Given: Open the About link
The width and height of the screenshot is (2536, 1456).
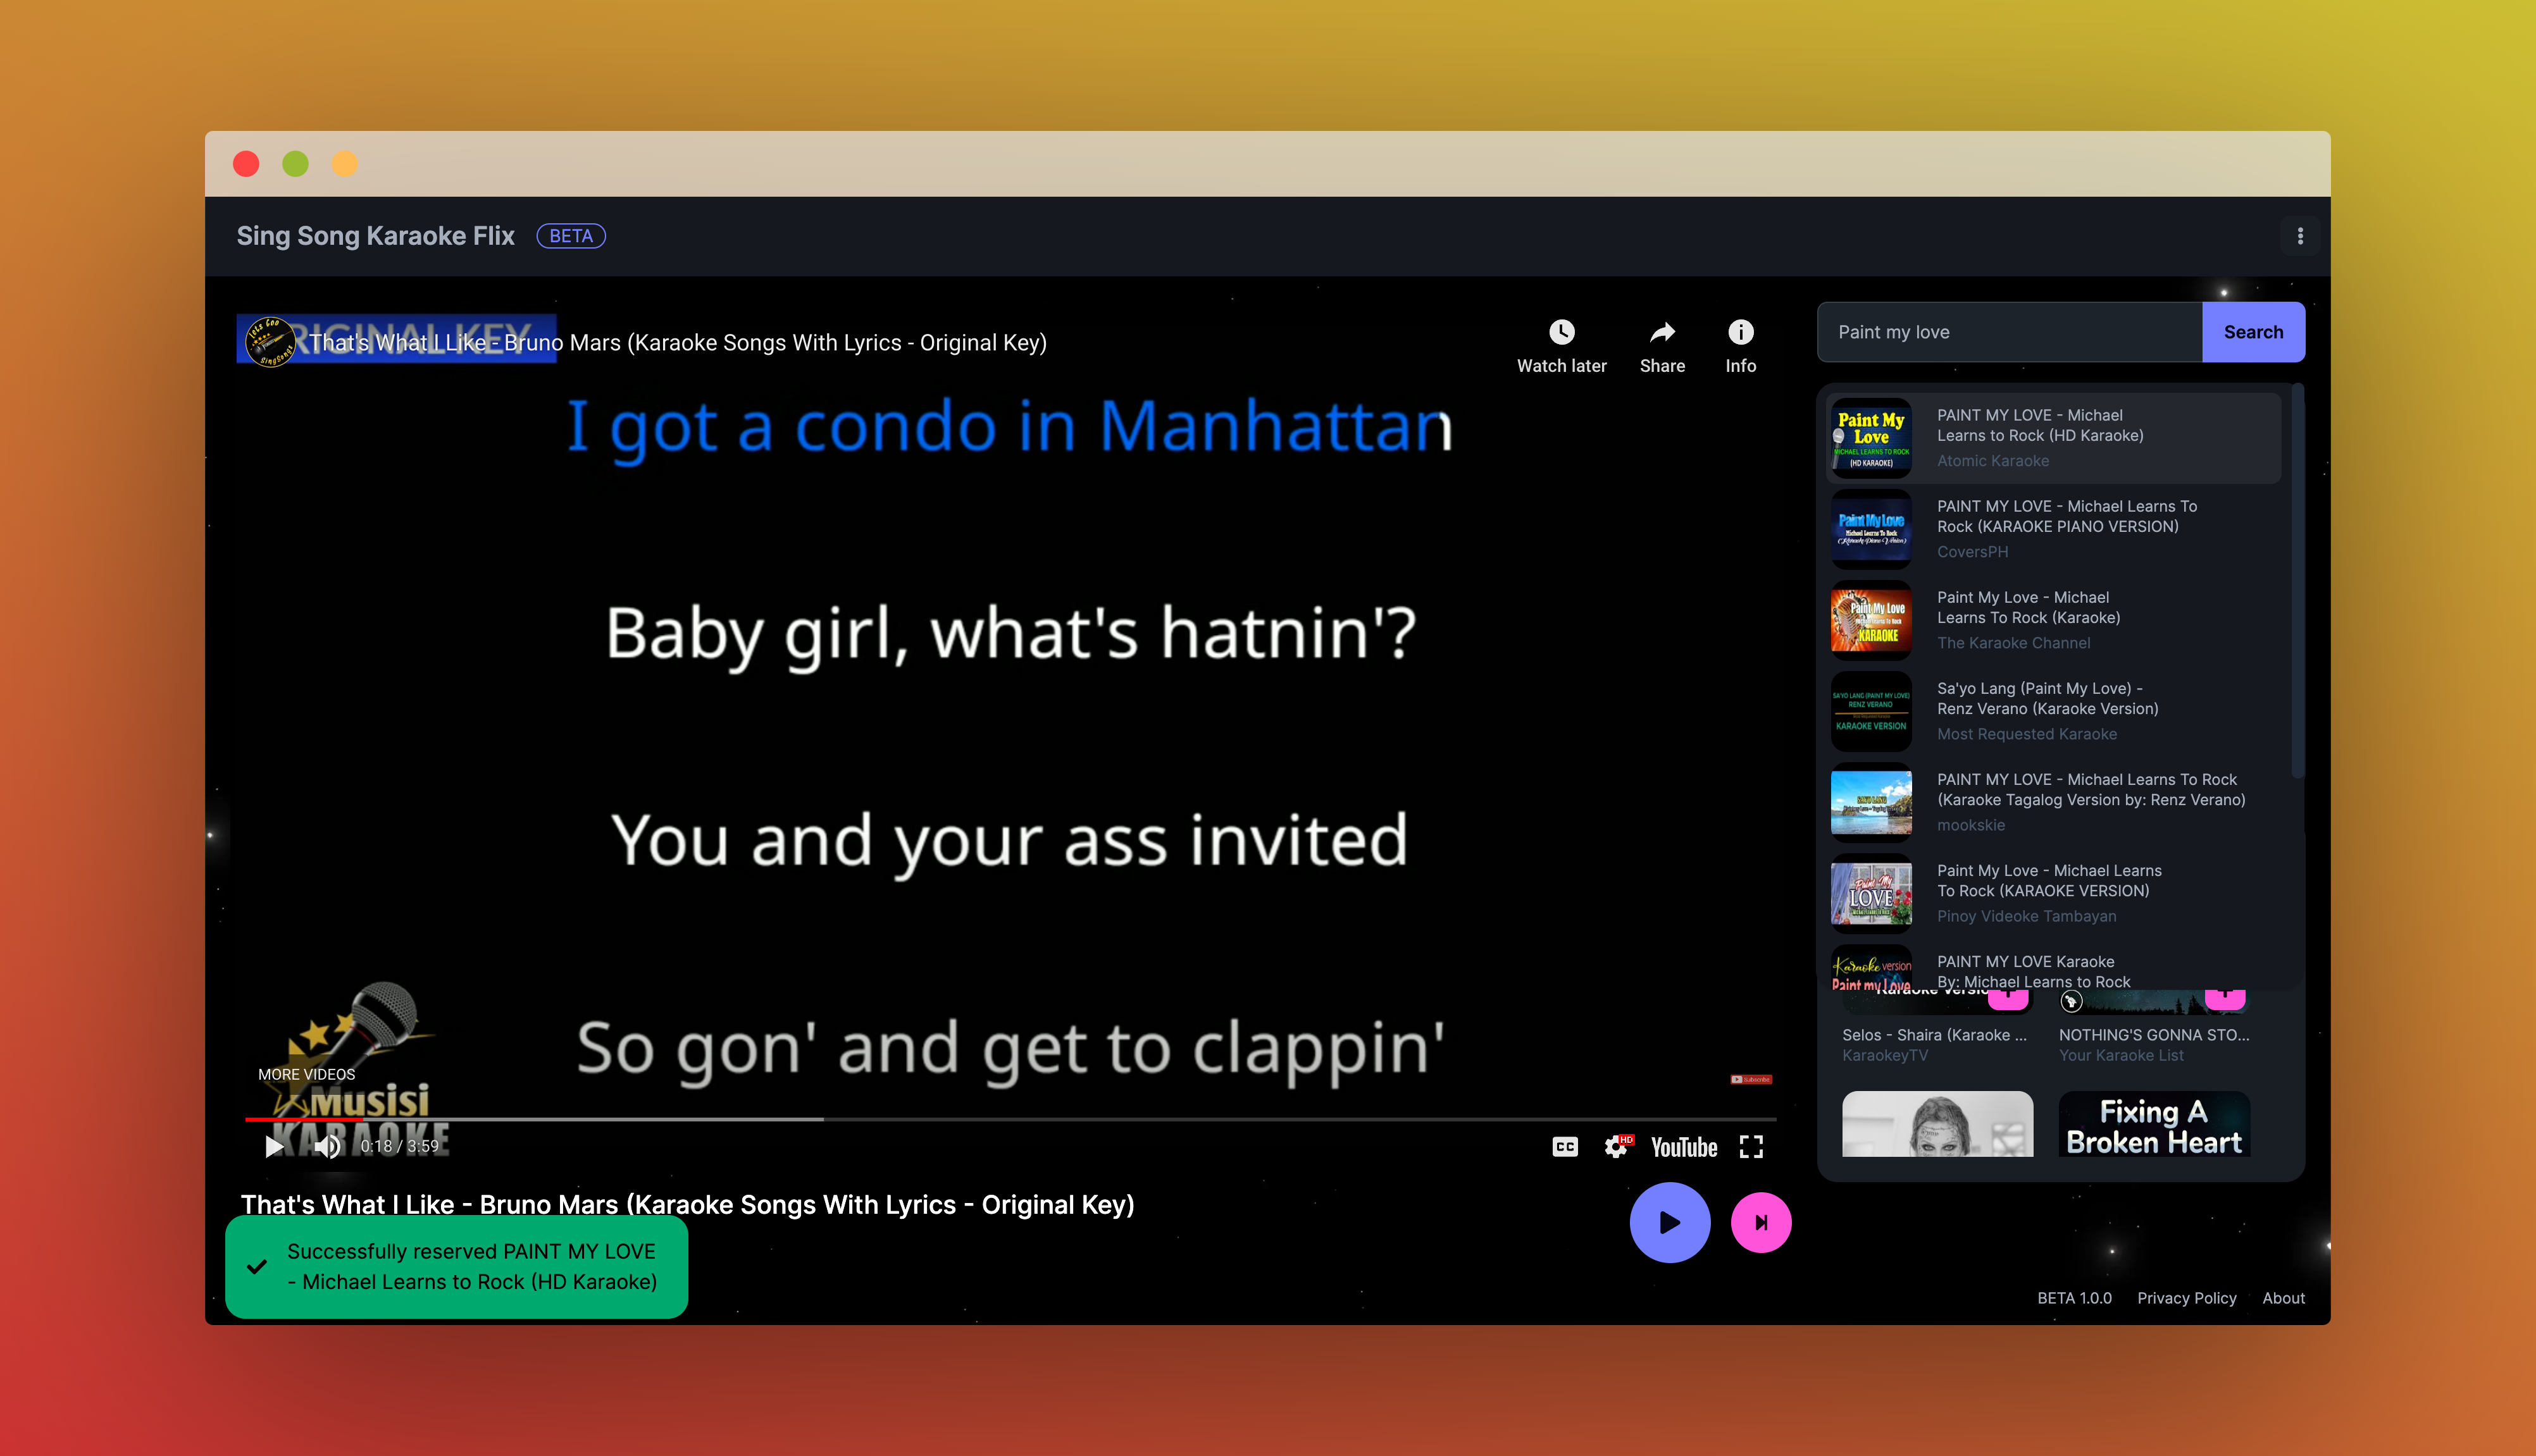Looking at the screenshot, I should coord(2283,1298).
